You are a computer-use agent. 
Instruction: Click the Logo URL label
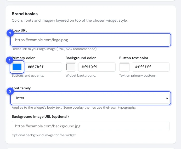(x=20, y=30)
